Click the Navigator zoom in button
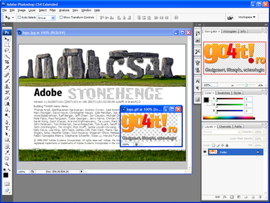Viewport: 270px width, 203px height. pyautogui.click(x=260, y=85)
